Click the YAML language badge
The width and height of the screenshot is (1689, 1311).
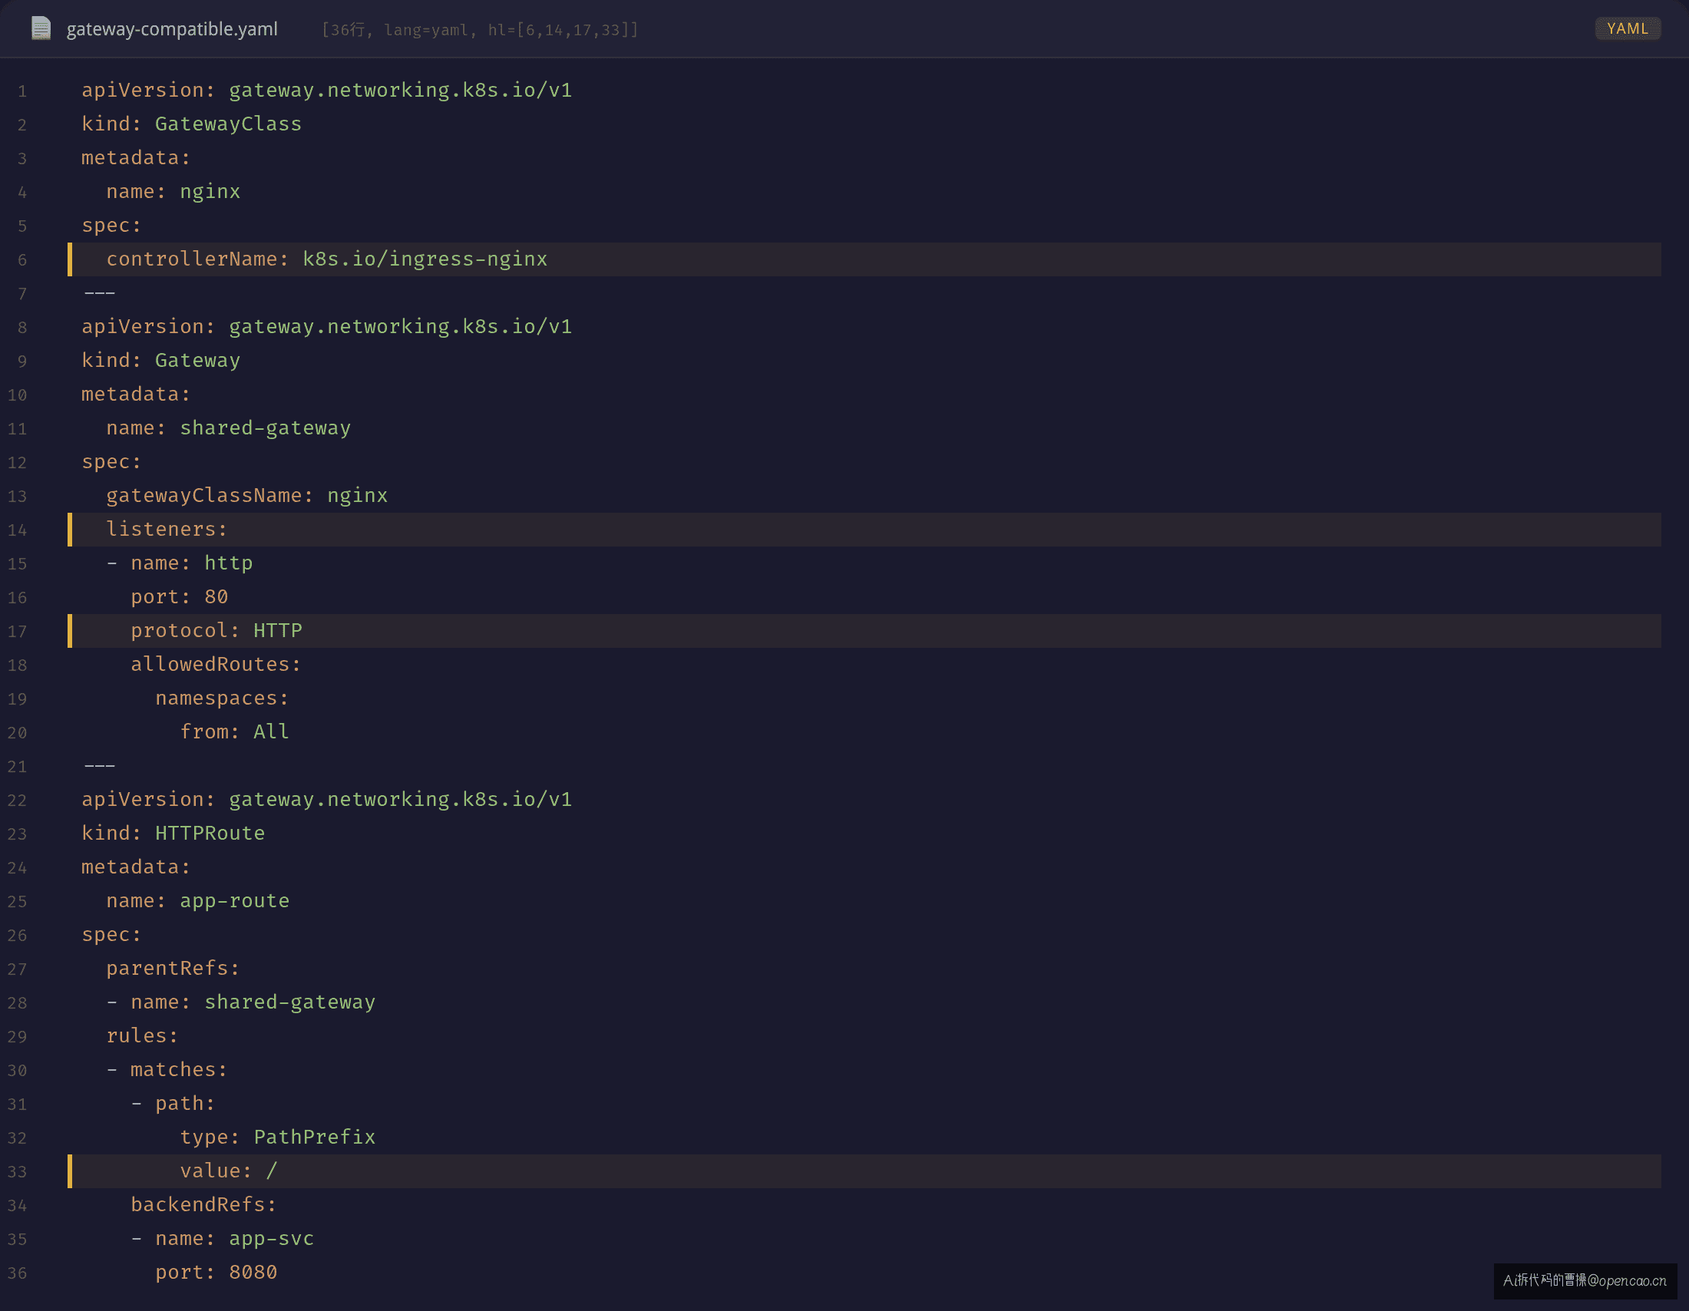tap(1627, 28)
